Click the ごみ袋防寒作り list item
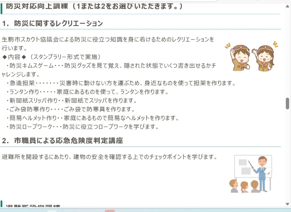The width and height of the screenshot is (291, 212). [x=70, y=109]
